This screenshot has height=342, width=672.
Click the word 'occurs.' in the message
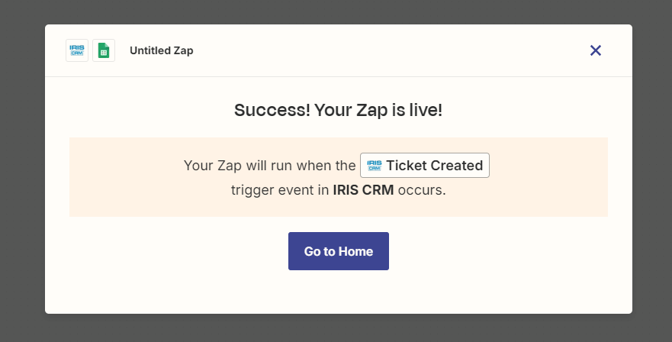coord(422,189)
